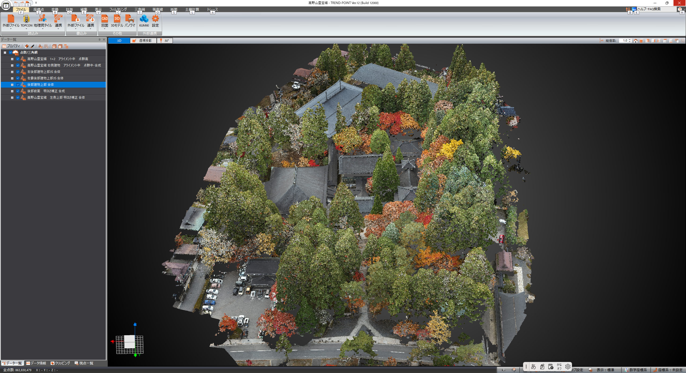
Task: Uncheck the 右後部建物上部3S 合体 layer
Action: [18, 72]
